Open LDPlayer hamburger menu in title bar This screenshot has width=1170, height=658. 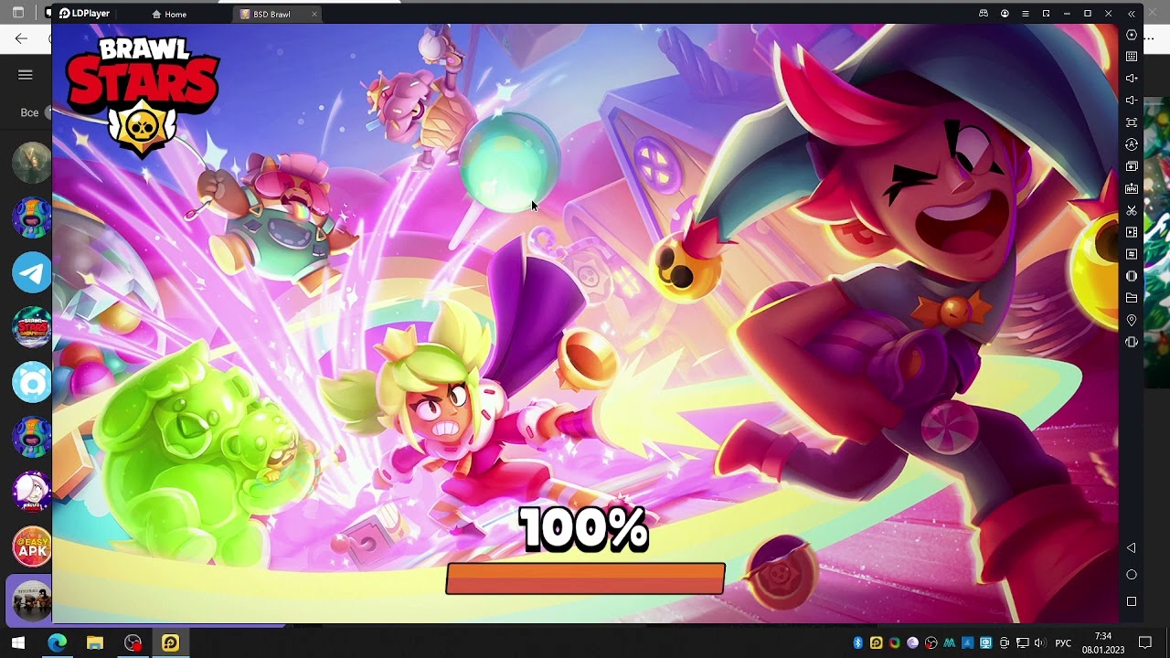tap(1026, 14)
